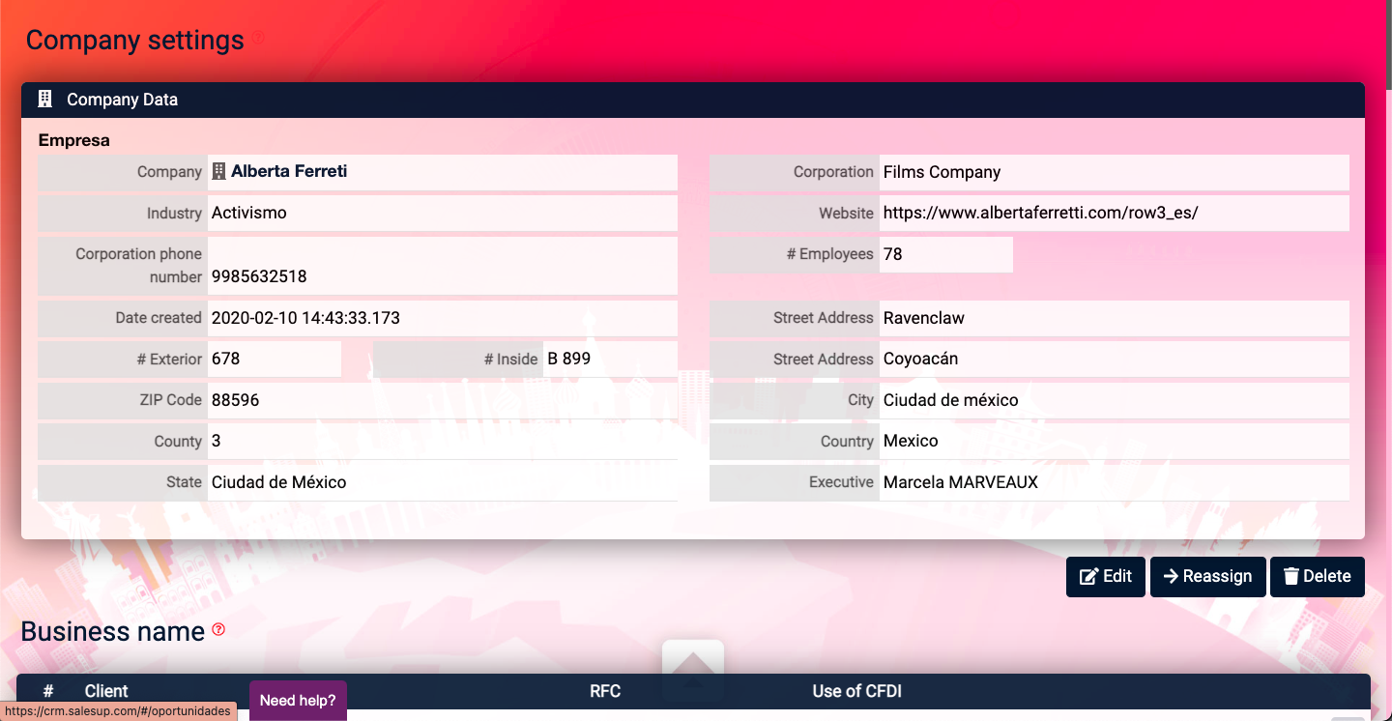Open the albertaferretti.com website URL
The height and width of the screenshot is (721, 1392).
coord(1040,213)
